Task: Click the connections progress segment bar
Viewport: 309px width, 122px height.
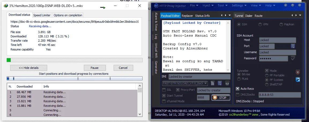Action: click(x=75, y=78)
